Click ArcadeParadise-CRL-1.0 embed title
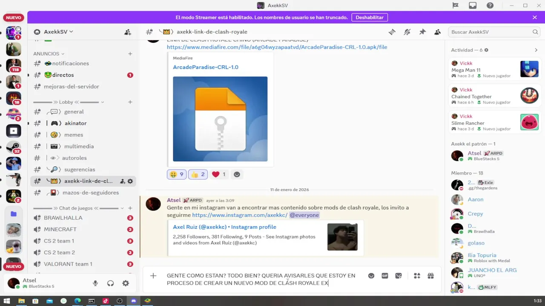The width and height of the screenshot is (545, 306). pyautogui.click(x=206, y=67)
